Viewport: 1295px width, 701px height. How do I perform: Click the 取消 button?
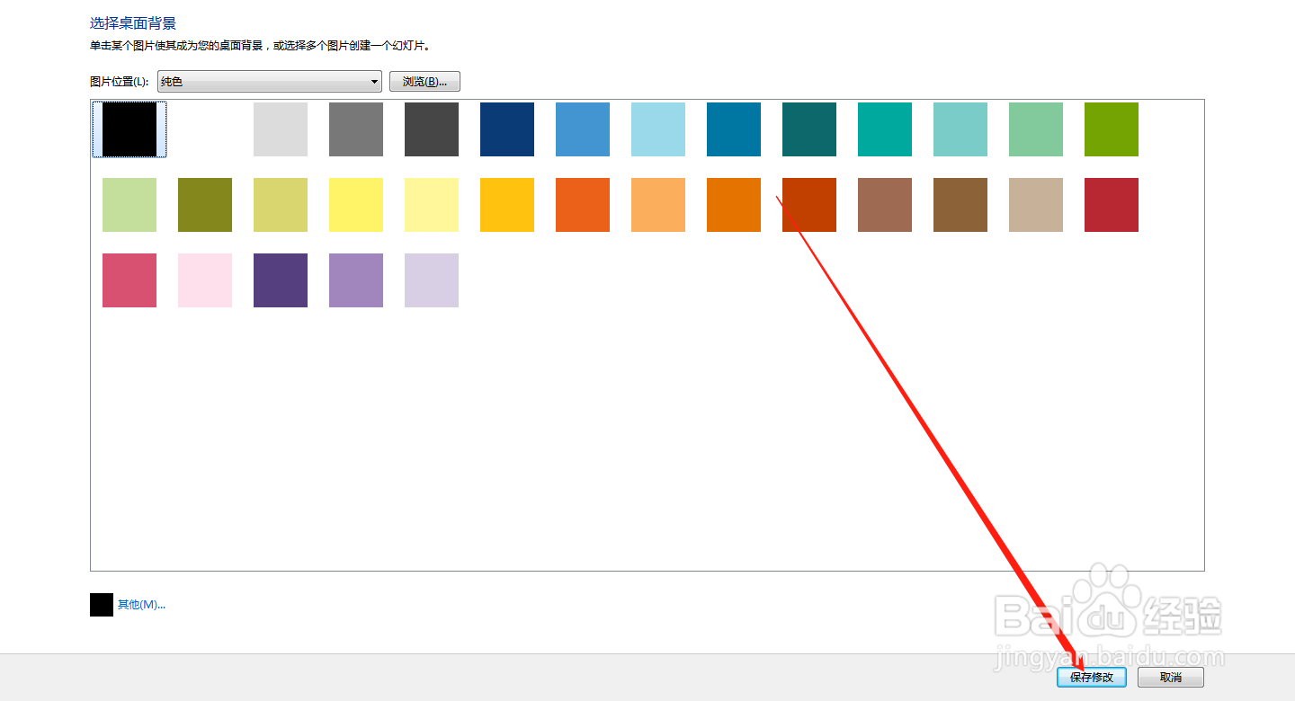pyautogui.click(x=1171, y=677)
